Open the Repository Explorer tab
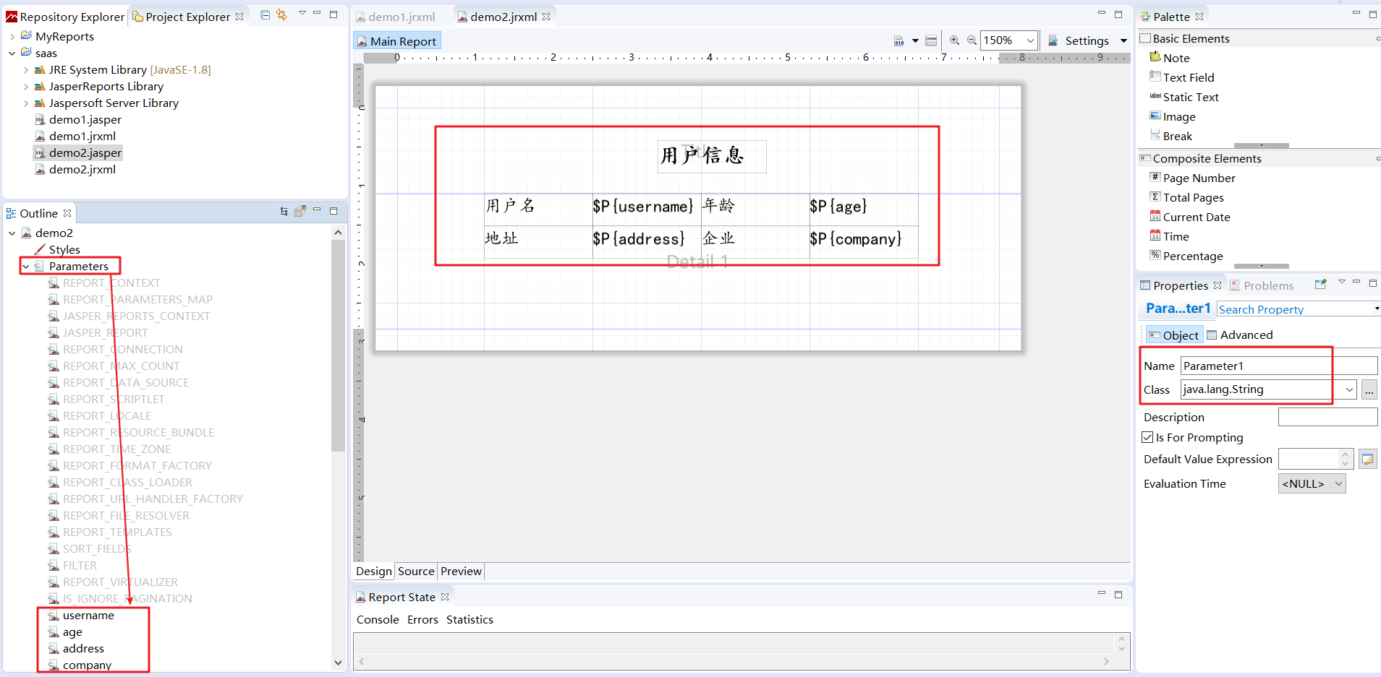The image size is (1381, 677). 65,17
